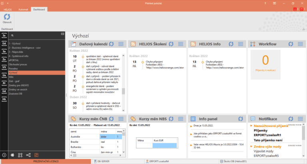Open '4 - Systémové info' dashboard
Screen dimensions: 307x164
(x=19, y=56)
